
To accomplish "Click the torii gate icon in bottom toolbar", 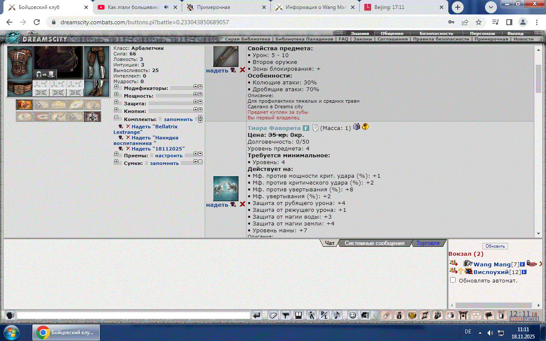I will click(463, 315).
